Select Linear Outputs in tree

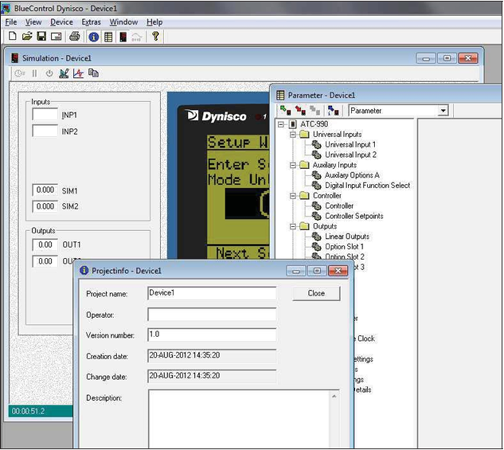[347, 236]
